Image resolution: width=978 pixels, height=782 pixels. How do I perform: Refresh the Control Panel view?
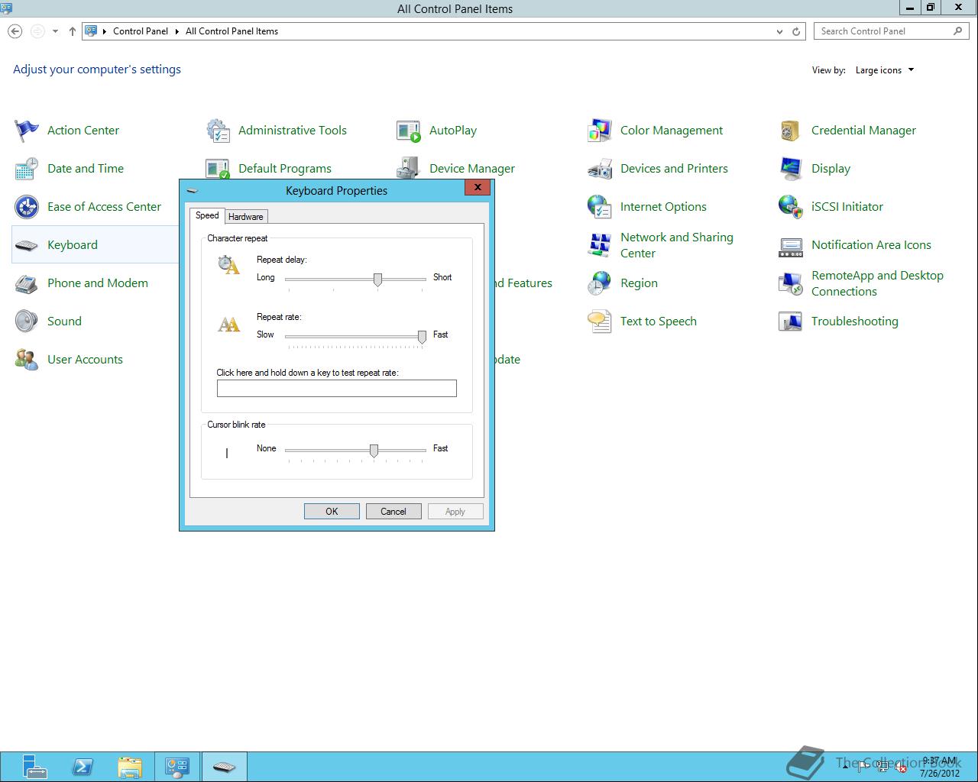click(x=796, y=31)
